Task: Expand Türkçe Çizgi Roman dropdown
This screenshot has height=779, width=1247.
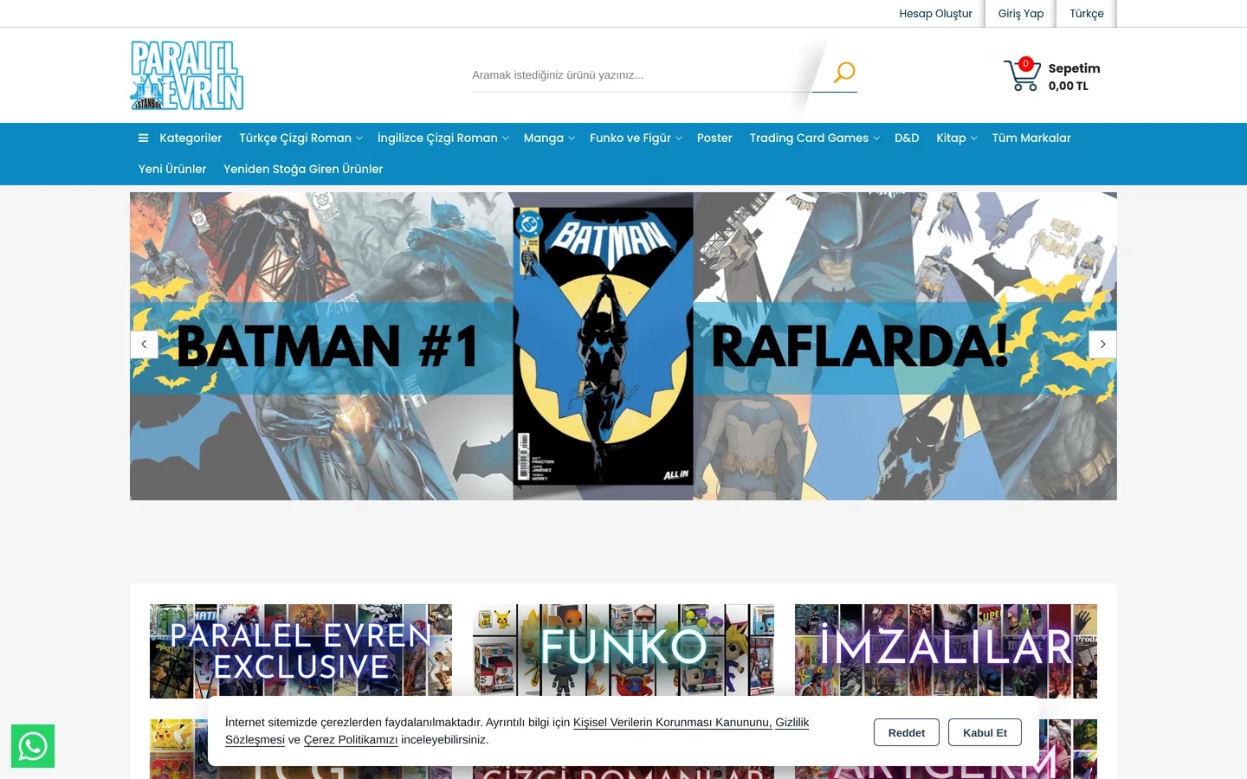Action: click(300, 138)
